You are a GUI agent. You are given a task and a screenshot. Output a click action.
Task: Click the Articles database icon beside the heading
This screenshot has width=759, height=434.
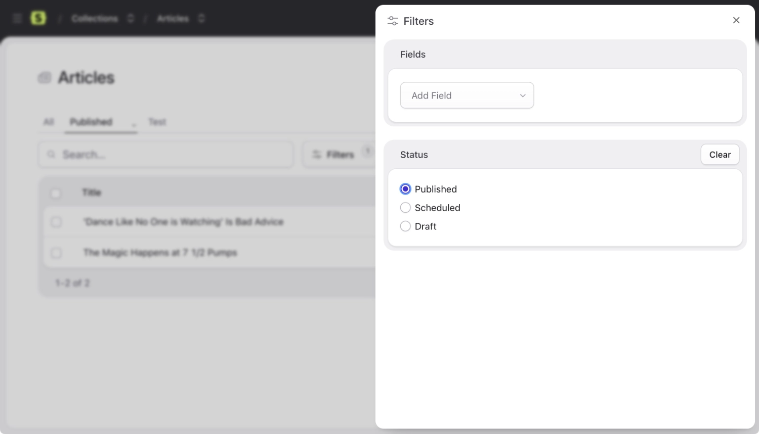45,77
